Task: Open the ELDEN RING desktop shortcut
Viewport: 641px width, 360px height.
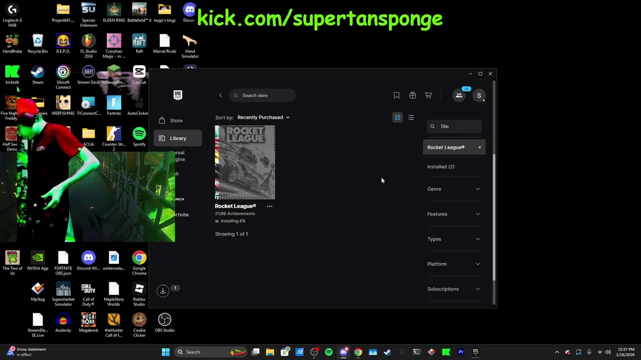Action: pos(114,13)
